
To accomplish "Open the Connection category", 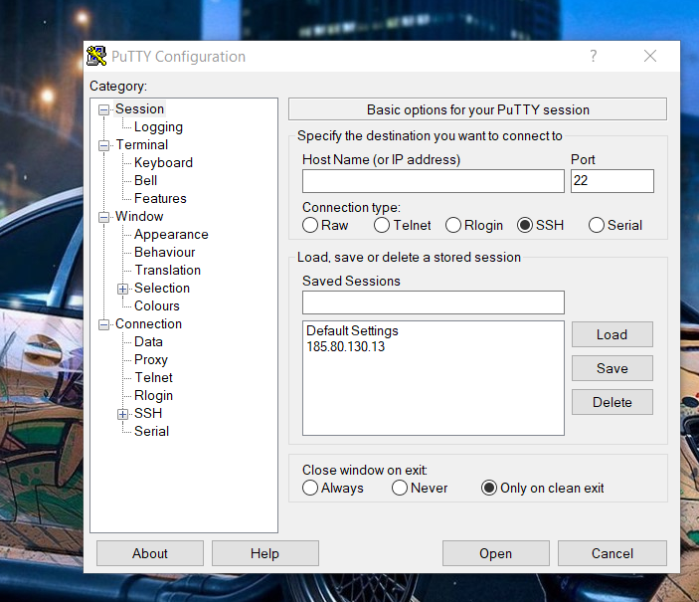I will (x=148, y=323).
